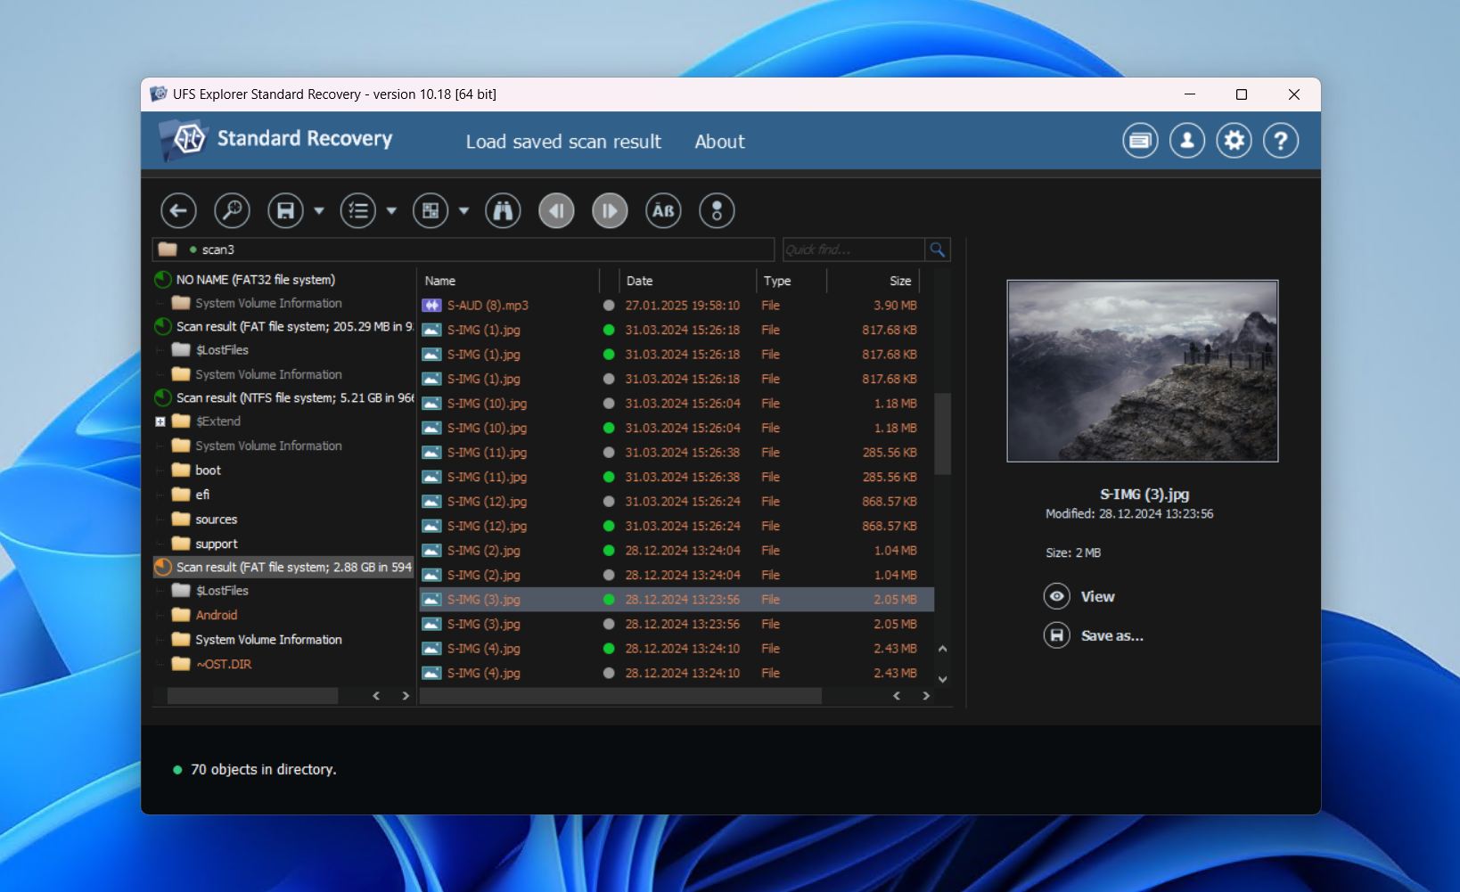This screenshot has height=892, width=1460.
Task: Click the back navigation arrow
Action: pyautogui.click(x=177, y=210)
